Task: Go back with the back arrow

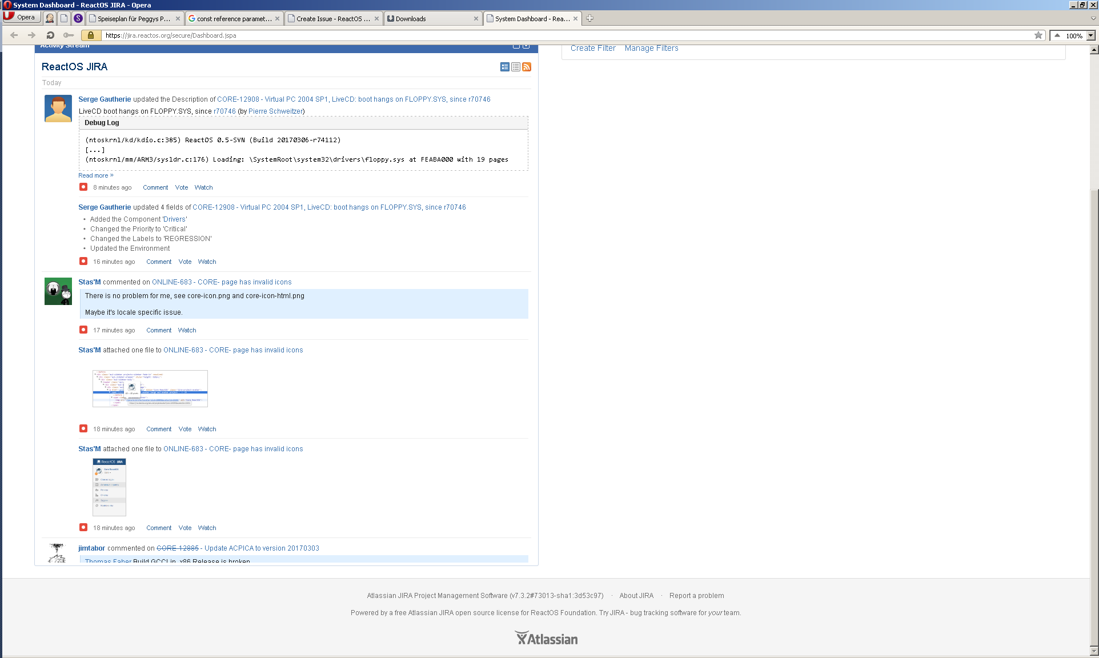Action: click(x=14, y=35)
